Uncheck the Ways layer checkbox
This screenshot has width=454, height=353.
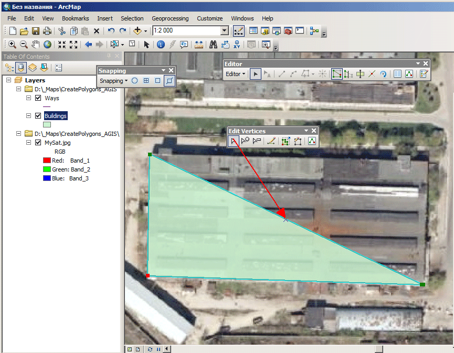[x=38, y=98]
